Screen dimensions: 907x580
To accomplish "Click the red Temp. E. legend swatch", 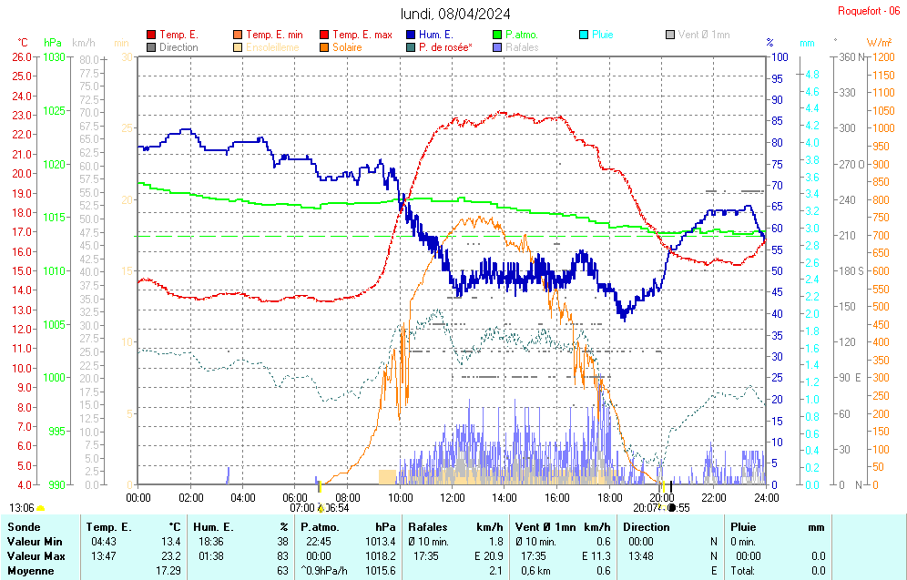I will click(x=151, y=35).
